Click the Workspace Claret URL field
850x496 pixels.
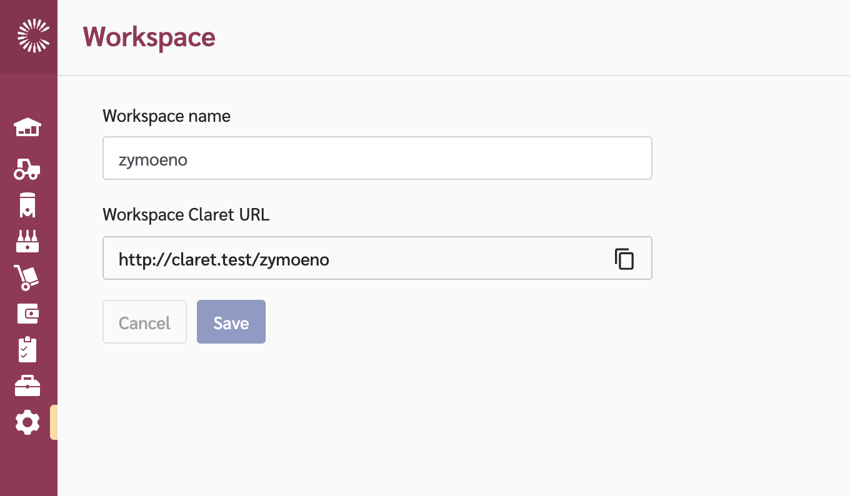[356, 259]
